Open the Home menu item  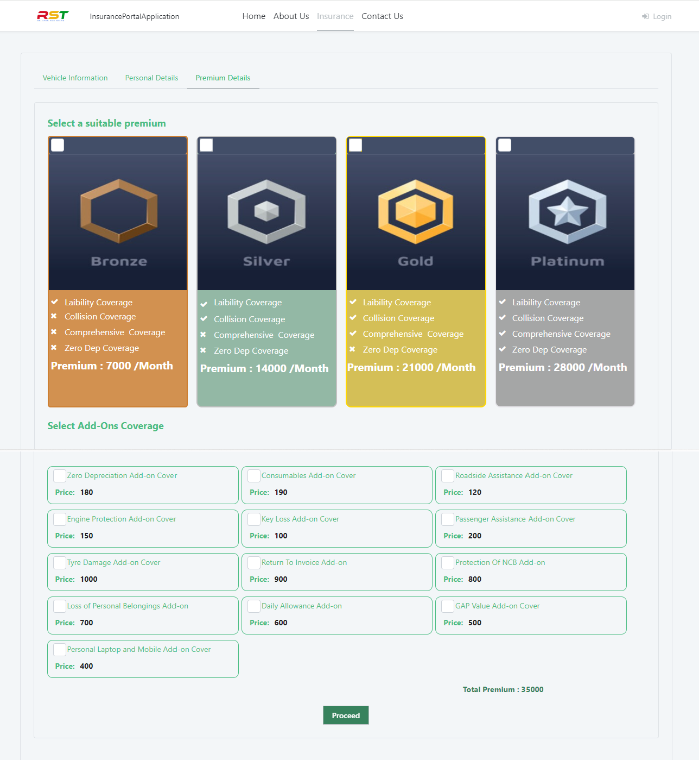click(254, 16)
